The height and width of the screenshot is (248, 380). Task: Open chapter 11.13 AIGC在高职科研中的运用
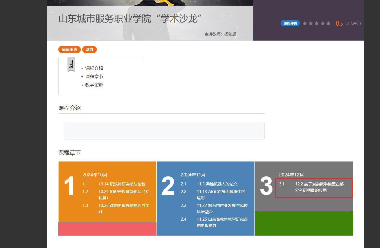pyautogui.click(x=221, y=195)
